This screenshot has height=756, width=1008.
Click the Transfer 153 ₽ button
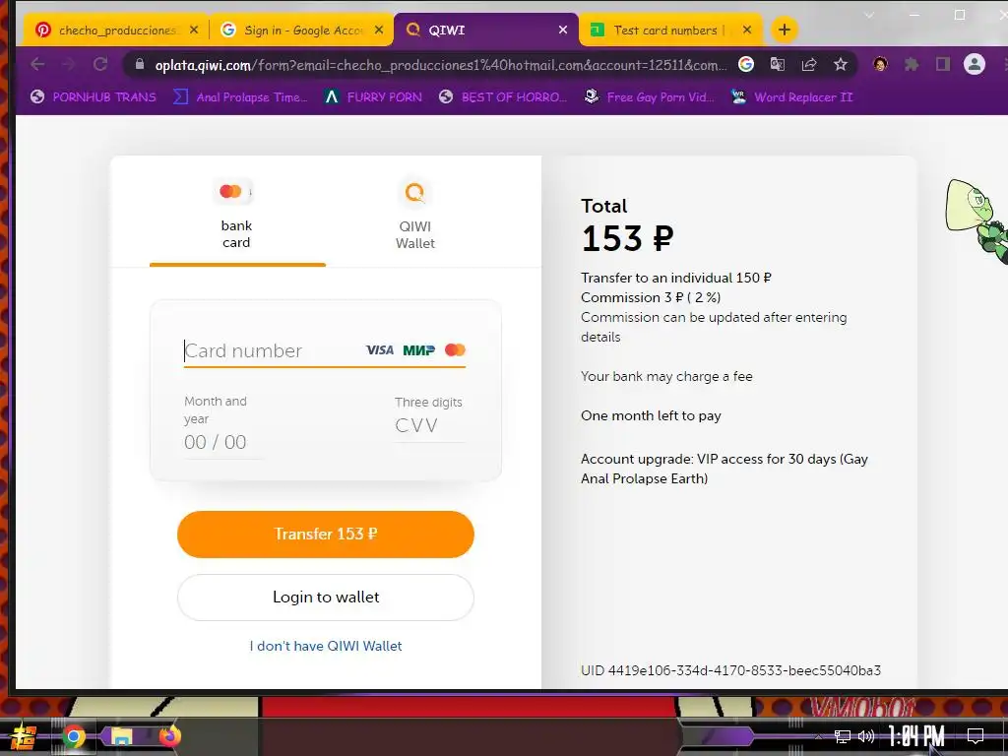click(x=325, y=535)
